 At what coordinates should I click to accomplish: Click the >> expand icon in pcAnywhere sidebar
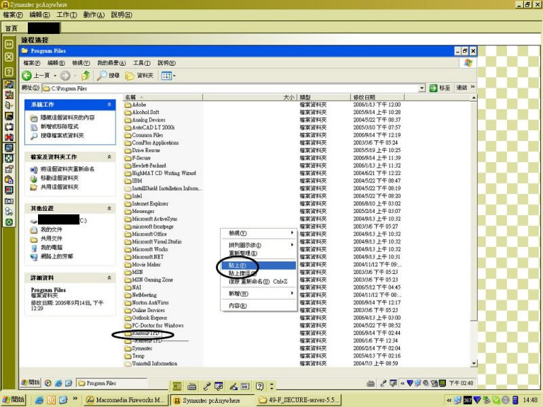pyautogui.click(x=9, y=44)
